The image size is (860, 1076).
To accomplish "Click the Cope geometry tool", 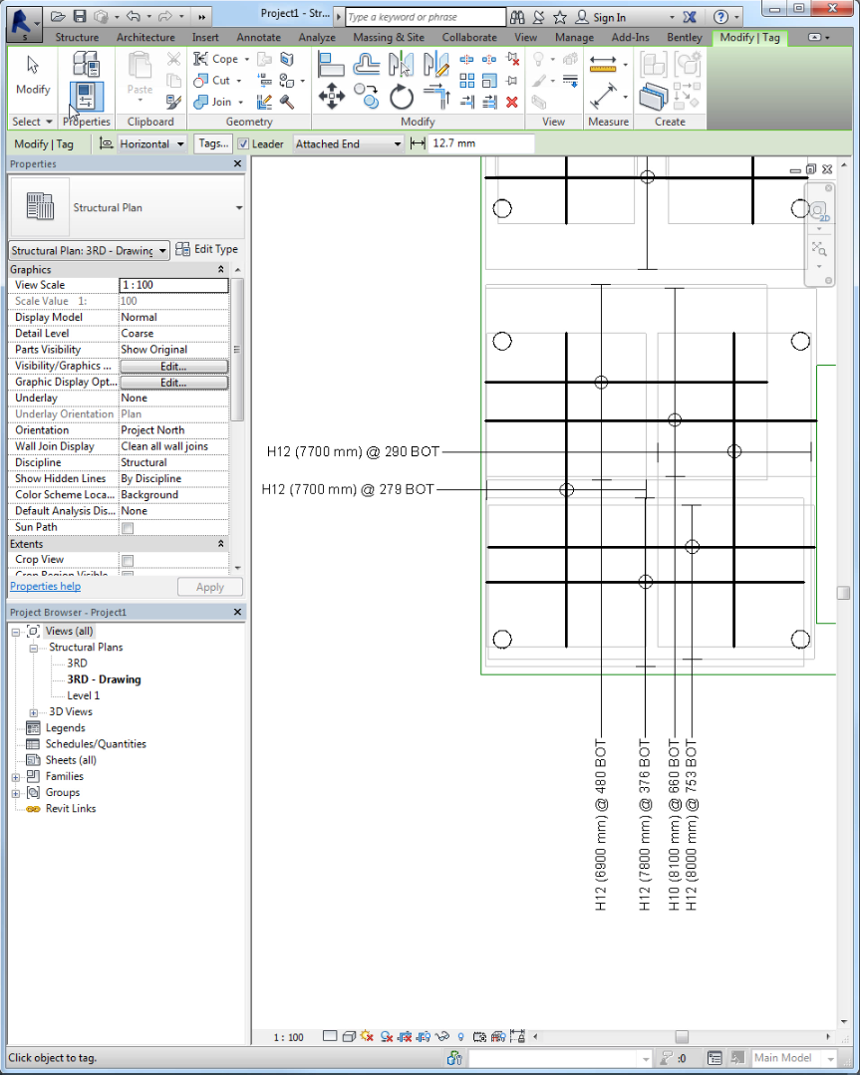I will [x=219, y=59].
